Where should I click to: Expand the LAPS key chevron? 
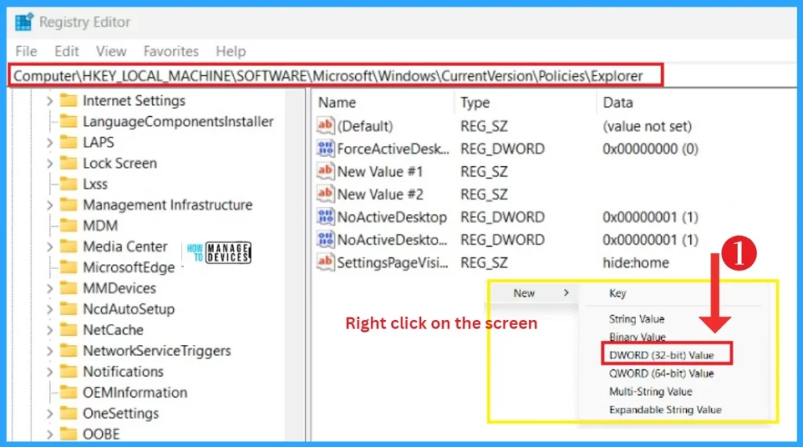[49, 143]
